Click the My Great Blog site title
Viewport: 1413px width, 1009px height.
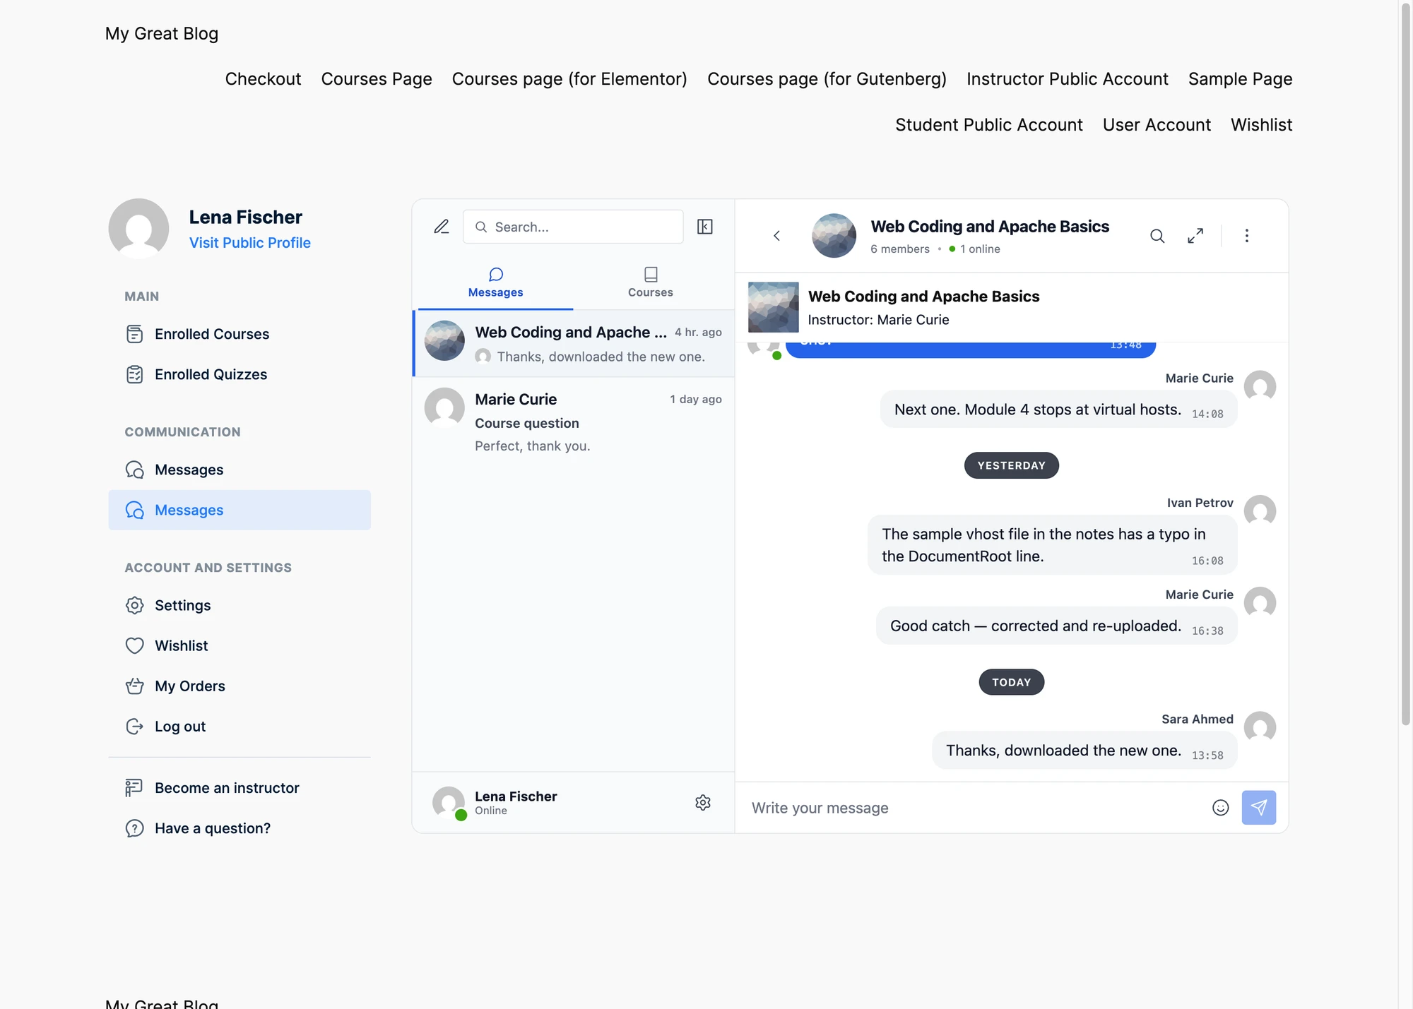click(x=162, y=34)
